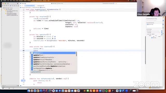Toggle the navigator sidebar button
The image size is (166, 93).
point(8,3)
